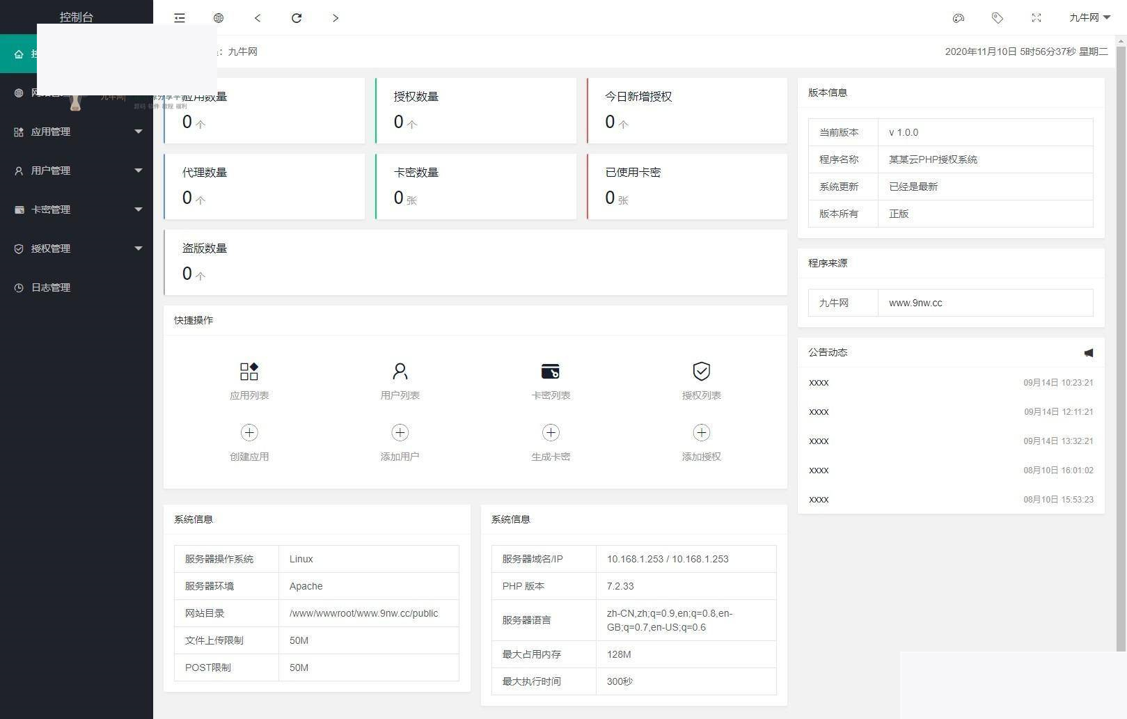
Task: Open the 授权列表 shield icon
Action: (x=701, y=371)
